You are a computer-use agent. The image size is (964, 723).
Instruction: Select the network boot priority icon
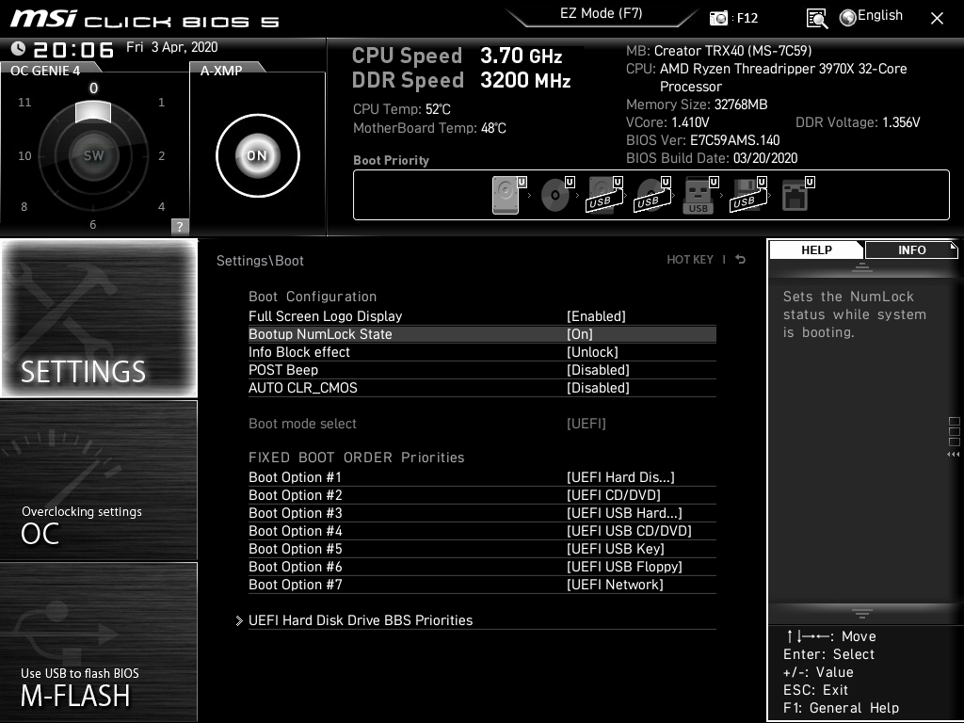click(797, 195)
